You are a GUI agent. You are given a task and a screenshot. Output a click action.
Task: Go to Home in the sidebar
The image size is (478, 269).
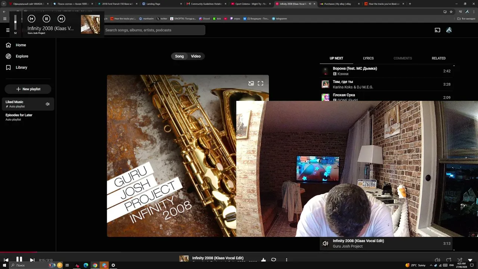click(16, 45)
